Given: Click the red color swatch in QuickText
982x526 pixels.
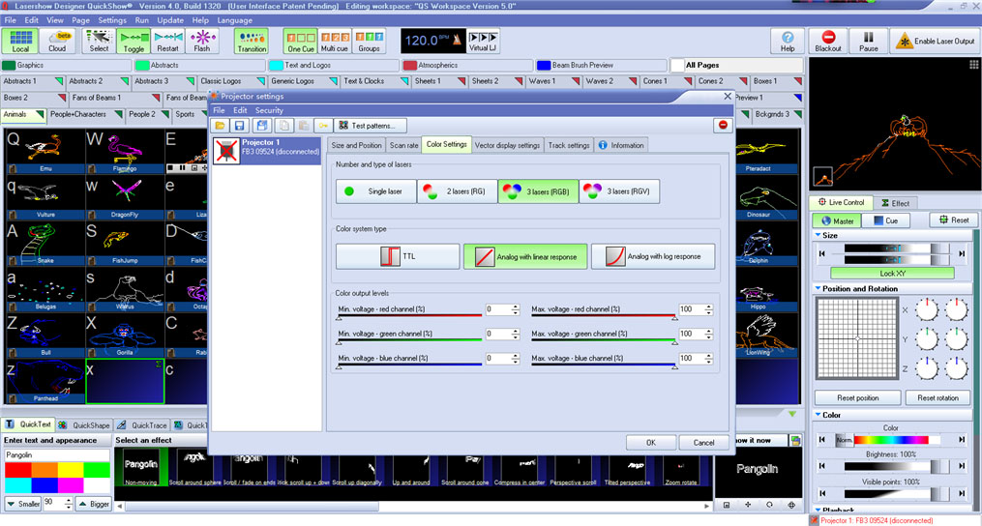Looking at the screenshot, I should coord(18,470).
